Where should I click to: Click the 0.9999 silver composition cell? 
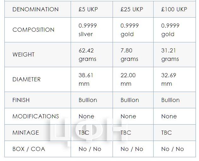click(x=92, y=30)
